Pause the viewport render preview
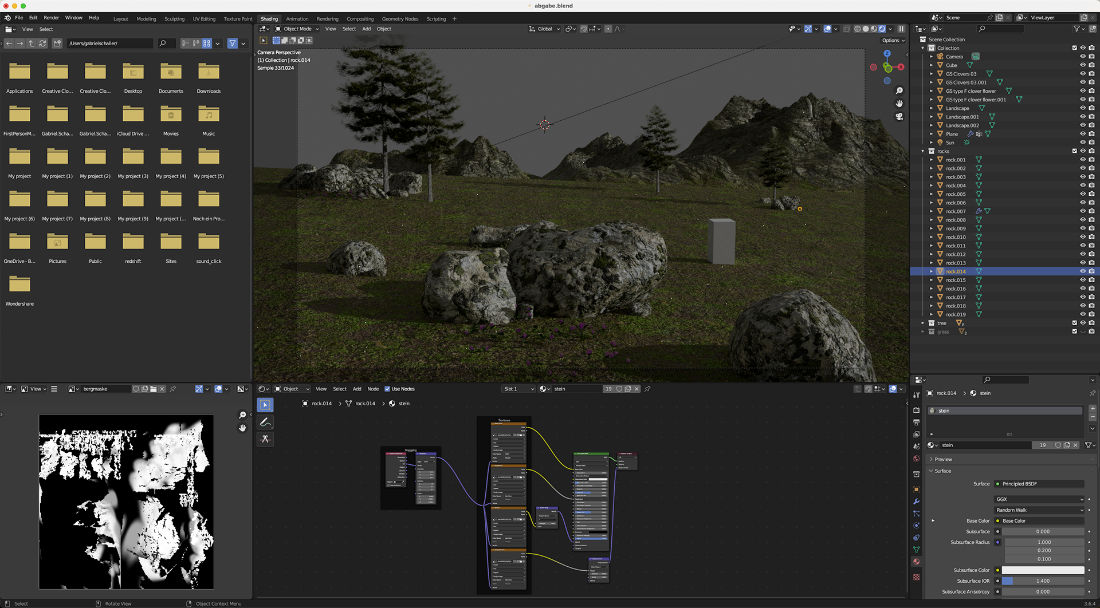 click(x=901, y=29)
